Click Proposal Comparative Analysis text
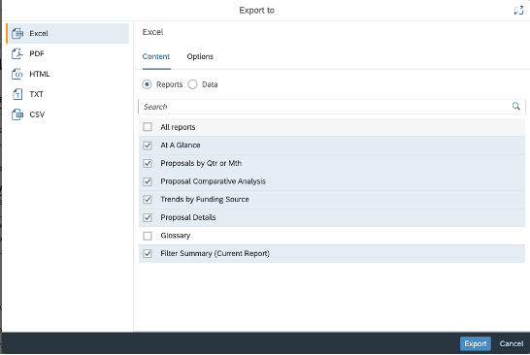The width and height of the screenshot is (530, 355). (x=214, y=181)
